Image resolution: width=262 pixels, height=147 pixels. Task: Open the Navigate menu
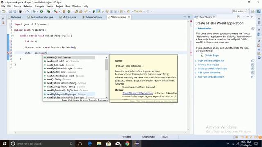pos(39,7)
